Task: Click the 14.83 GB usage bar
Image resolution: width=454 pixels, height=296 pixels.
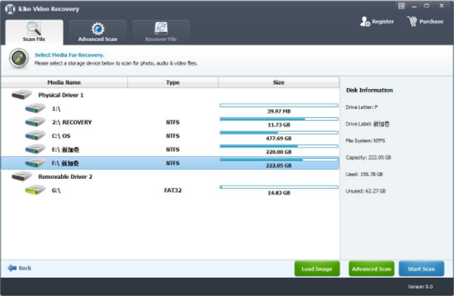Action: [x=279, y=187]
